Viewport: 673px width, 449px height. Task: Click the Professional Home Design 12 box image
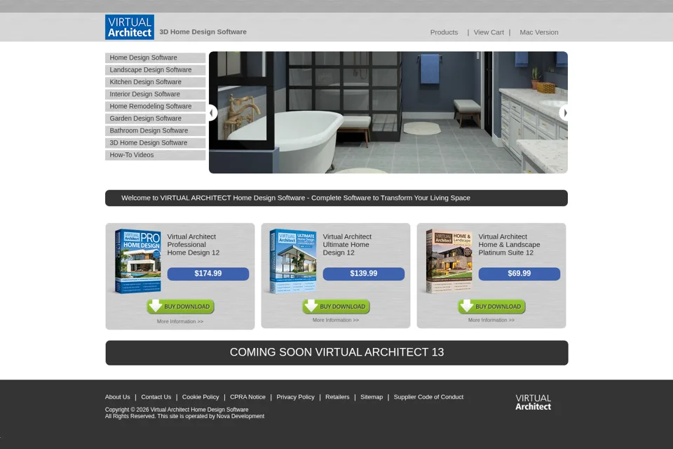pos(138,261)
